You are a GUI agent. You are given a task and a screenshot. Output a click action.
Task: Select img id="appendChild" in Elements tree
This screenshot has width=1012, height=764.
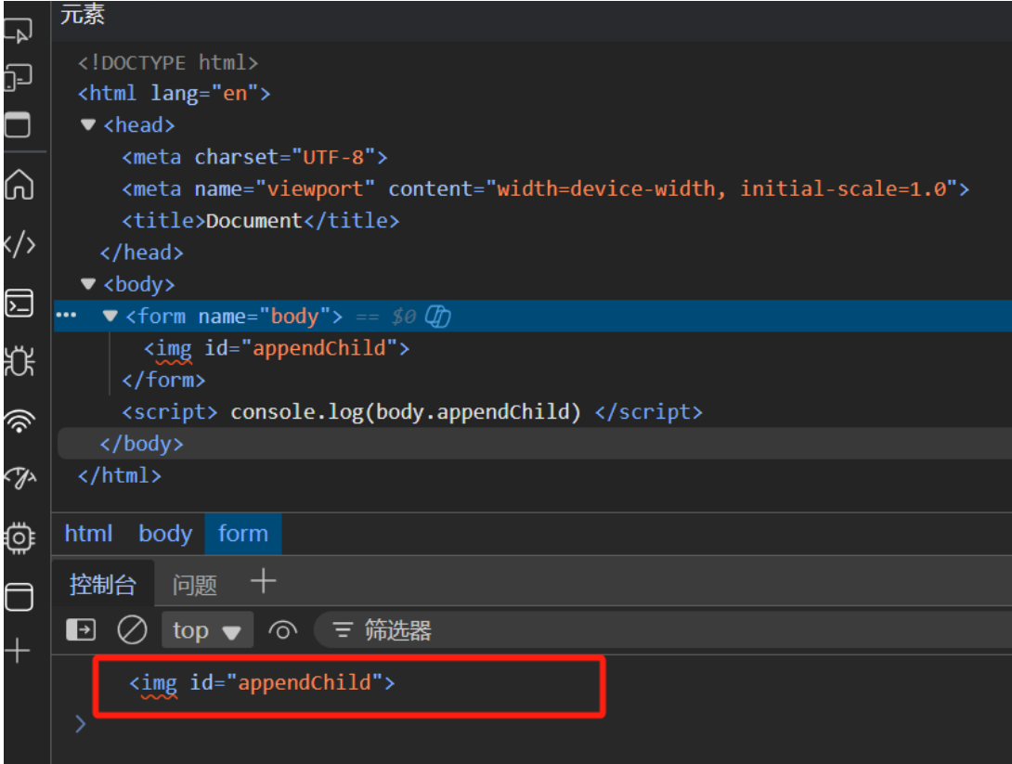tap(277, 348)
